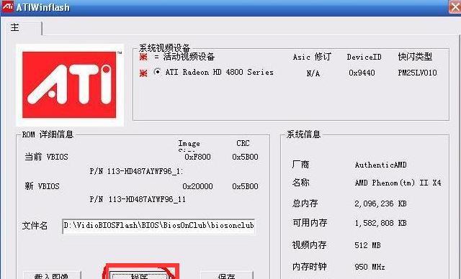Click the ATI Radeon HD 4800 Series device name
The width and height of the screenshot is (461, 279).
point(219,72)
